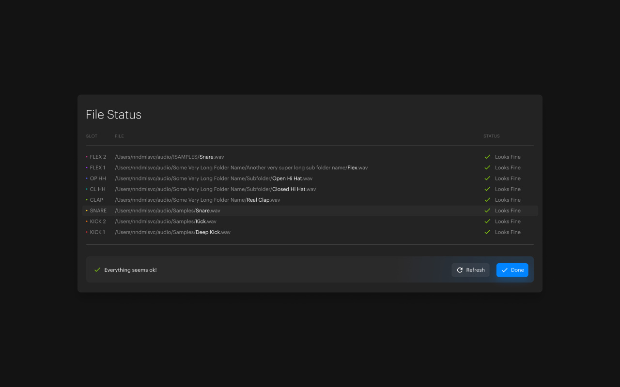This screenshot has height=387, width=620.
Task: Click the colored dot beside KICK 2 slot
Action: pos(87,222)
